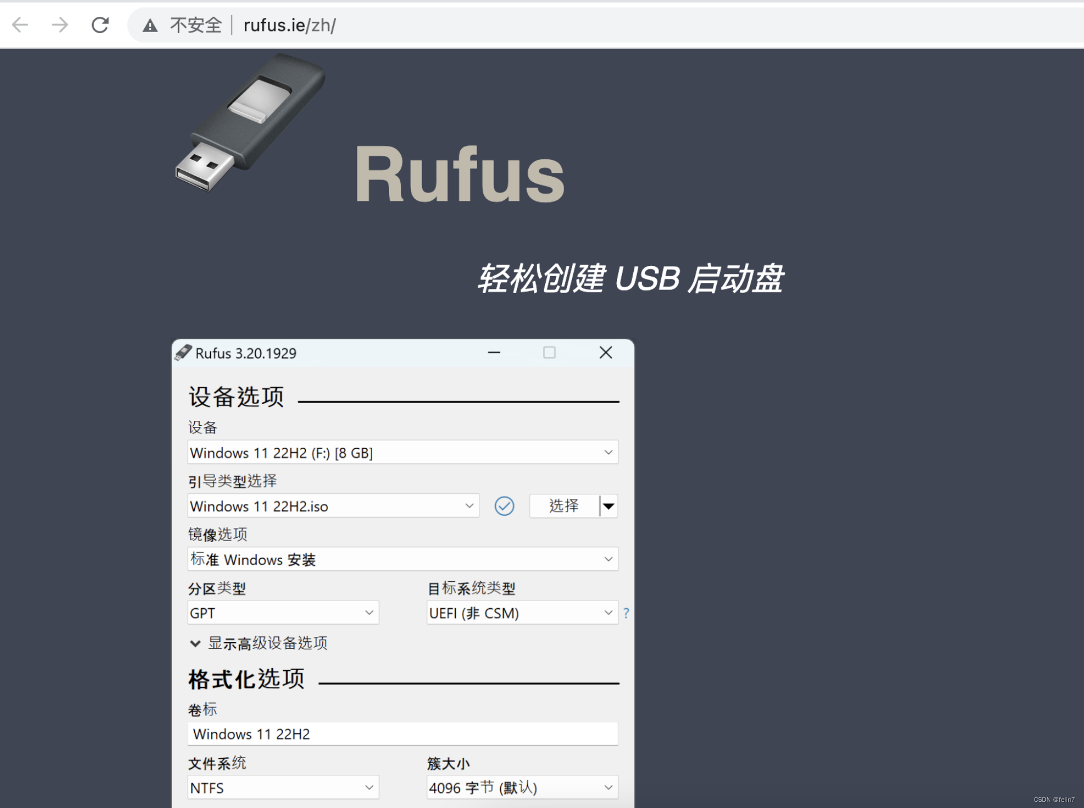Click the 选择 button
Screen dimensions: 1084x808
pyautogui.click(x=564, y=506)
